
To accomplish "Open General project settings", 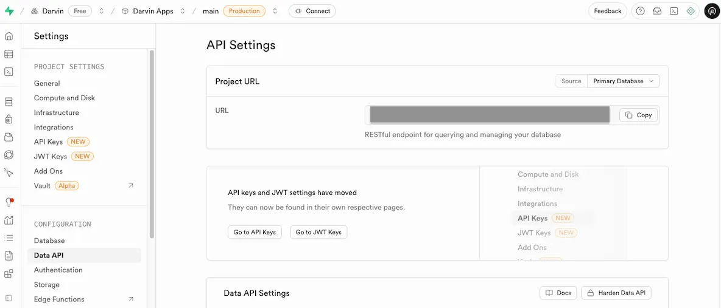I will (x=47, y=84).
